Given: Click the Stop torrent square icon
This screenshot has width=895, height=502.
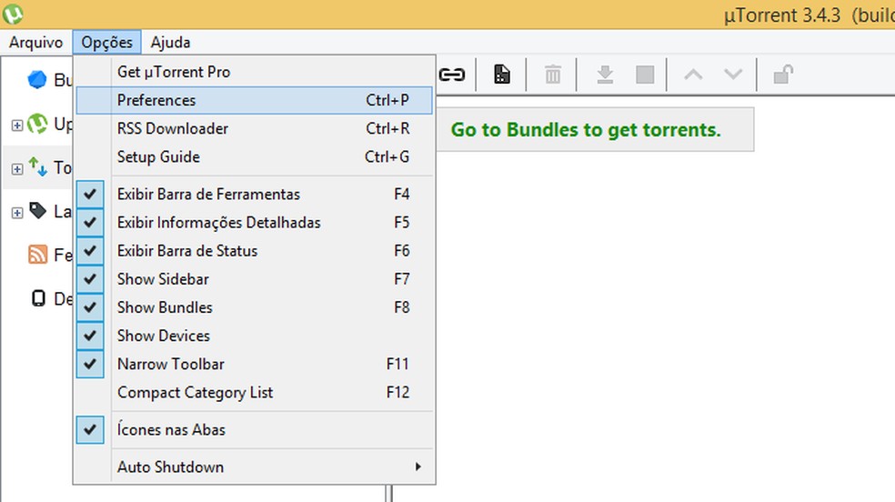Looking at the screenshot, I should 645,75.
